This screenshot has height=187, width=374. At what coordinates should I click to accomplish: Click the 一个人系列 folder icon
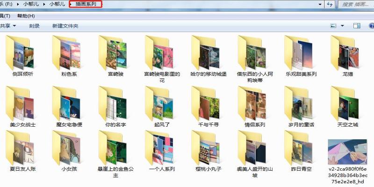pyautogui.click(x=159, y=148)
